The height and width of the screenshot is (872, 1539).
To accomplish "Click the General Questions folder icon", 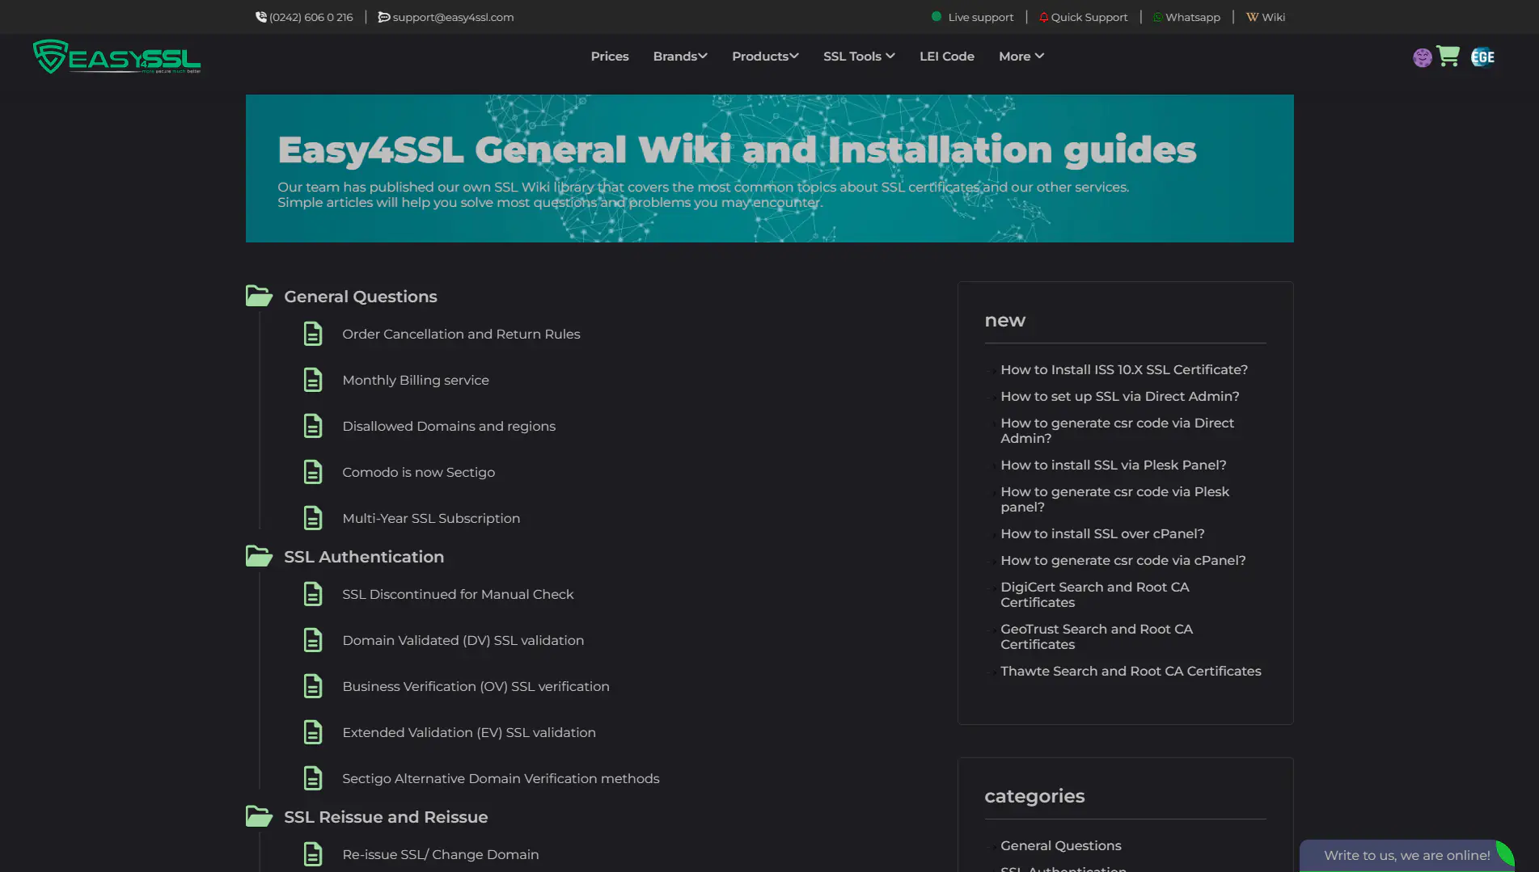I will tap(259, 296).
